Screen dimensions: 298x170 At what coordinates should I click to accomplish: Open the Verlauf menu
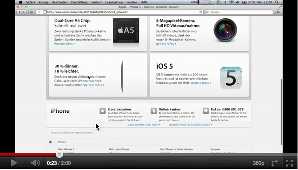point(96,2)
